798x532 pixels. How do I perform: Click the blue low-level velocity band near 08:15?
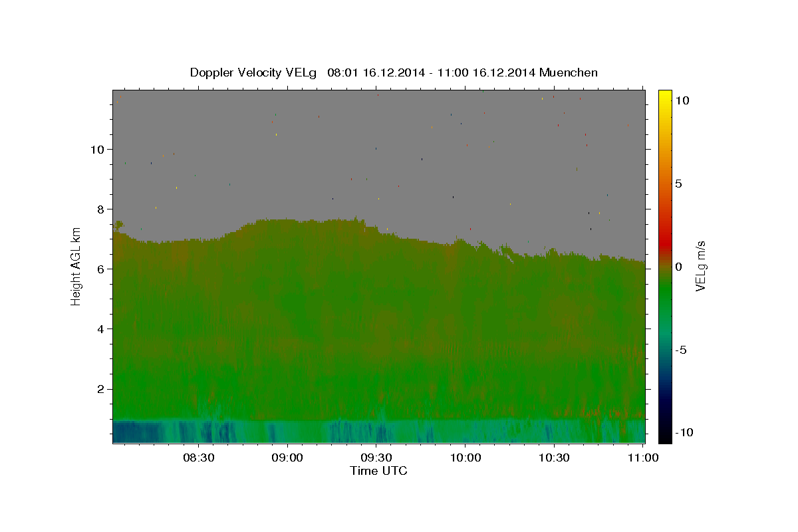point(154,431)
